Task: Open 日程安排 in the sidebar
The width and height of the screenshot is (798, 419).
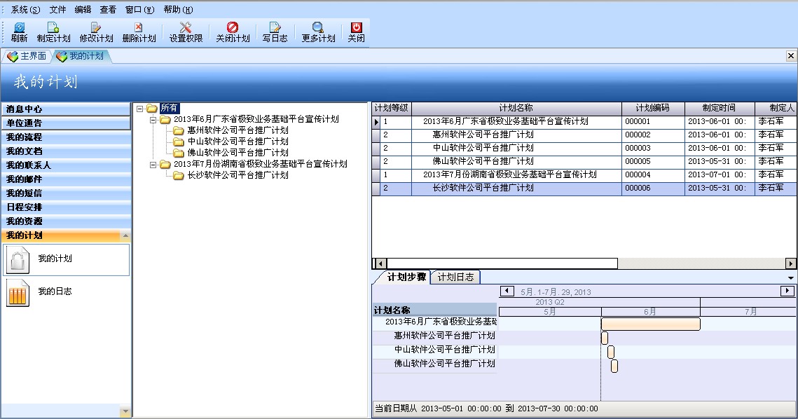Action: coord(66,207)
